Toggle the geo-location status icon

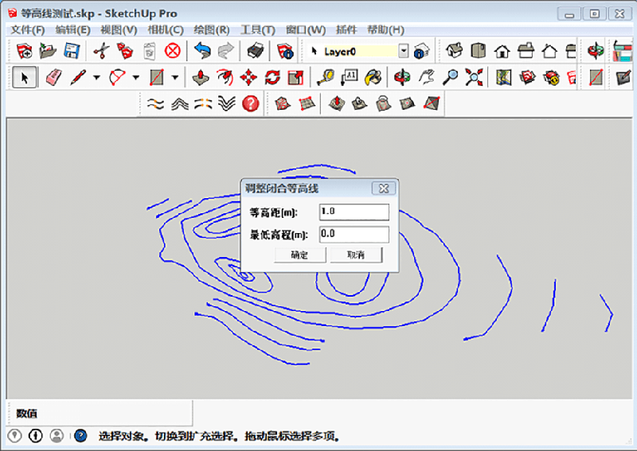[x=14, y=436]
